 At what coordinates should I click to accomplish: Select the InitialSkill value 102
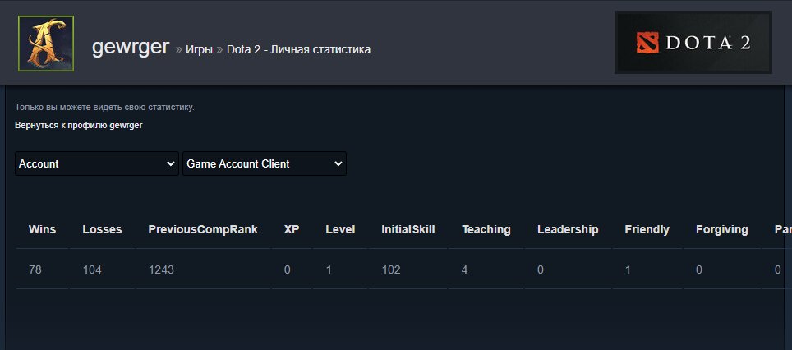tap(391, 269)
